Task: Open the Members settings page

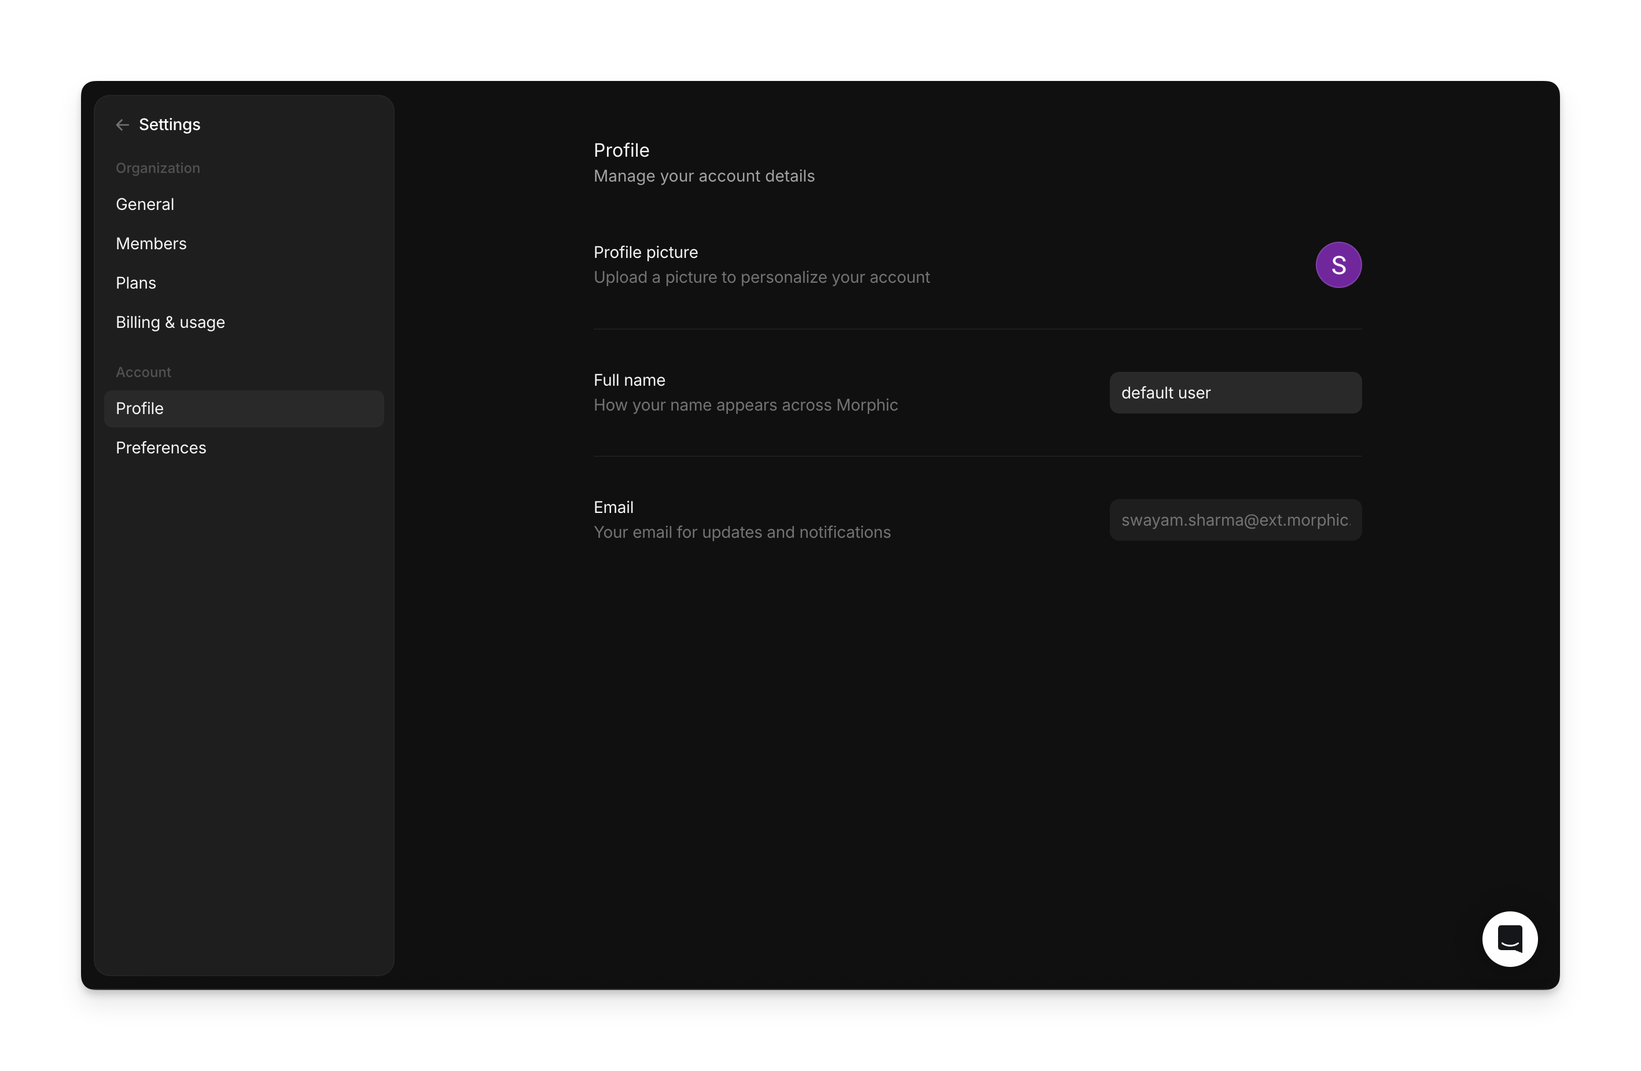Action: pos(151,243)
